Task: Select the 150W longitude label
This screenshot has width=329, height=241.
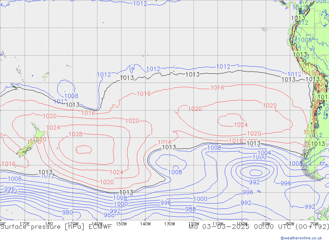Action: pyautogui.click(x=121, y=224)
